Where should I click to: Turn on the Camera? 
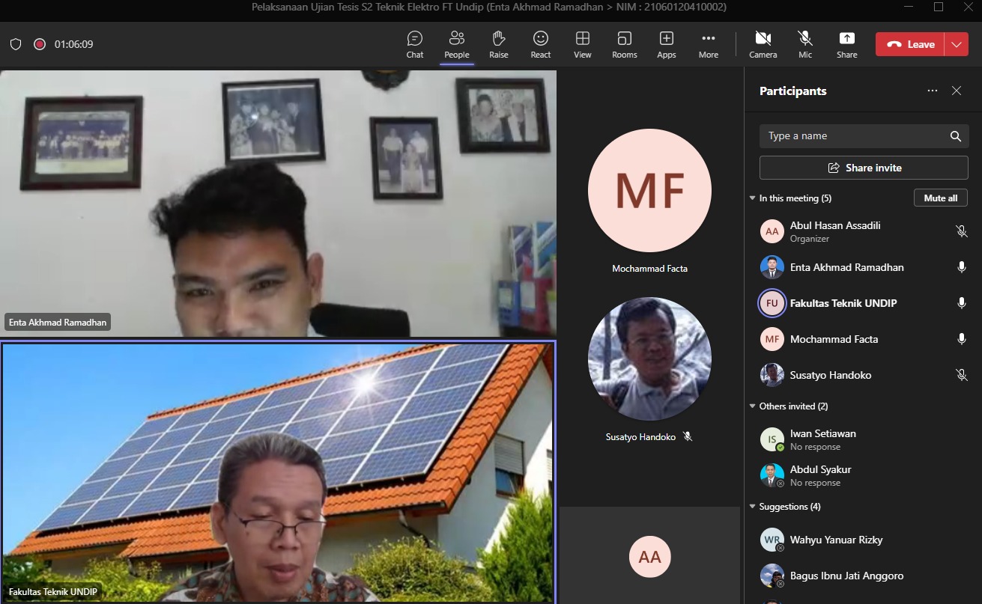[763, 44]
